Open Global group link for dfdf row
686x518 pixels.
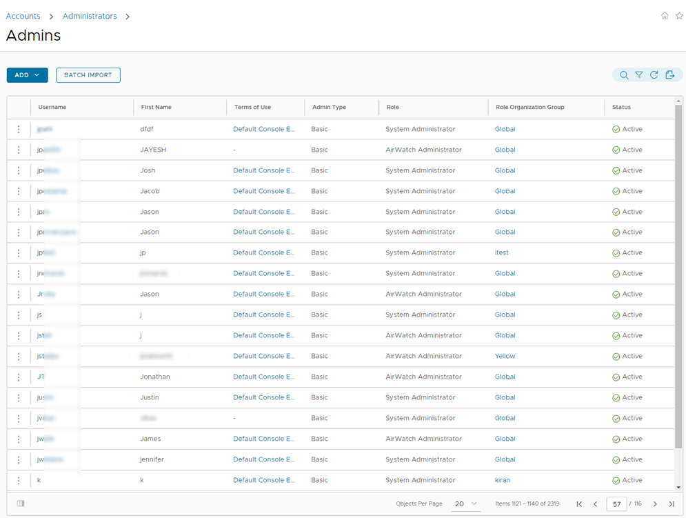[x=505, y=129]
